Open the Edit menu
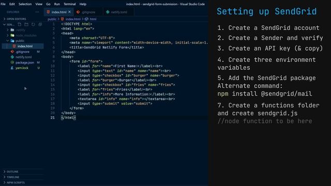331x186 pixels. pos(12,4)
